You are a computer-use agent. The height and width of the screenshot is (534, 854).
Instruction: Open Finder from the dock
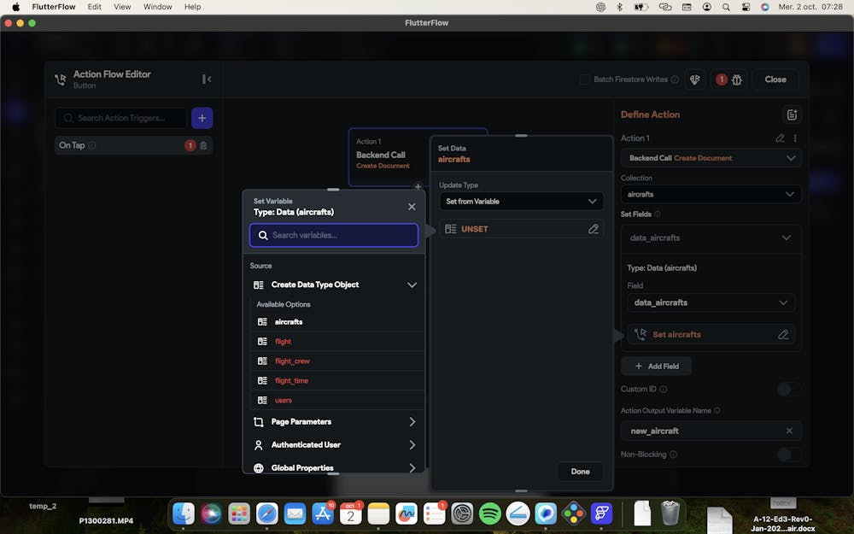(x=184, y=513)
